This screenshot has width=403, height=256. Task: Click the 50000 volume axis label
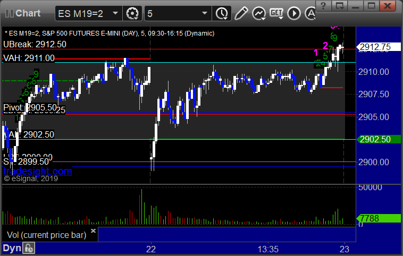point(370,187)
